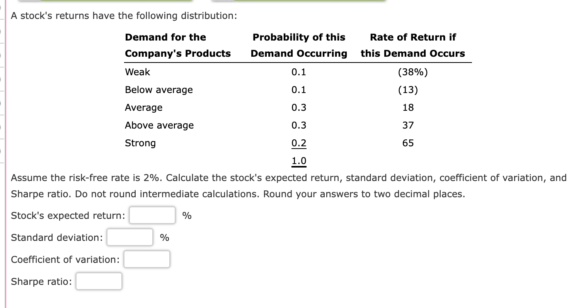The height and width of the screenshot is (308, 586).
Task: Select the Above average demand row
Action: [159, 125]
